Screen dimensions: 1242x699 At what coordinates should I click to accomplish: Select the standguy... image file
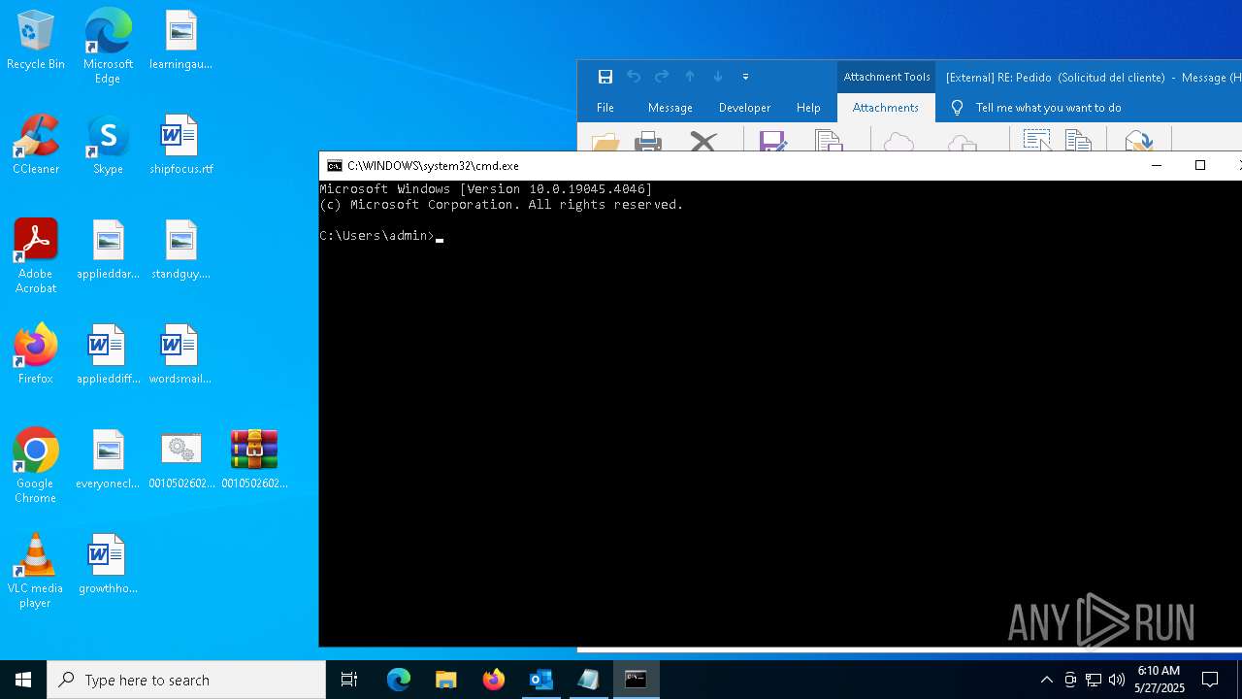pyautogui.click(x=180, y=250)
